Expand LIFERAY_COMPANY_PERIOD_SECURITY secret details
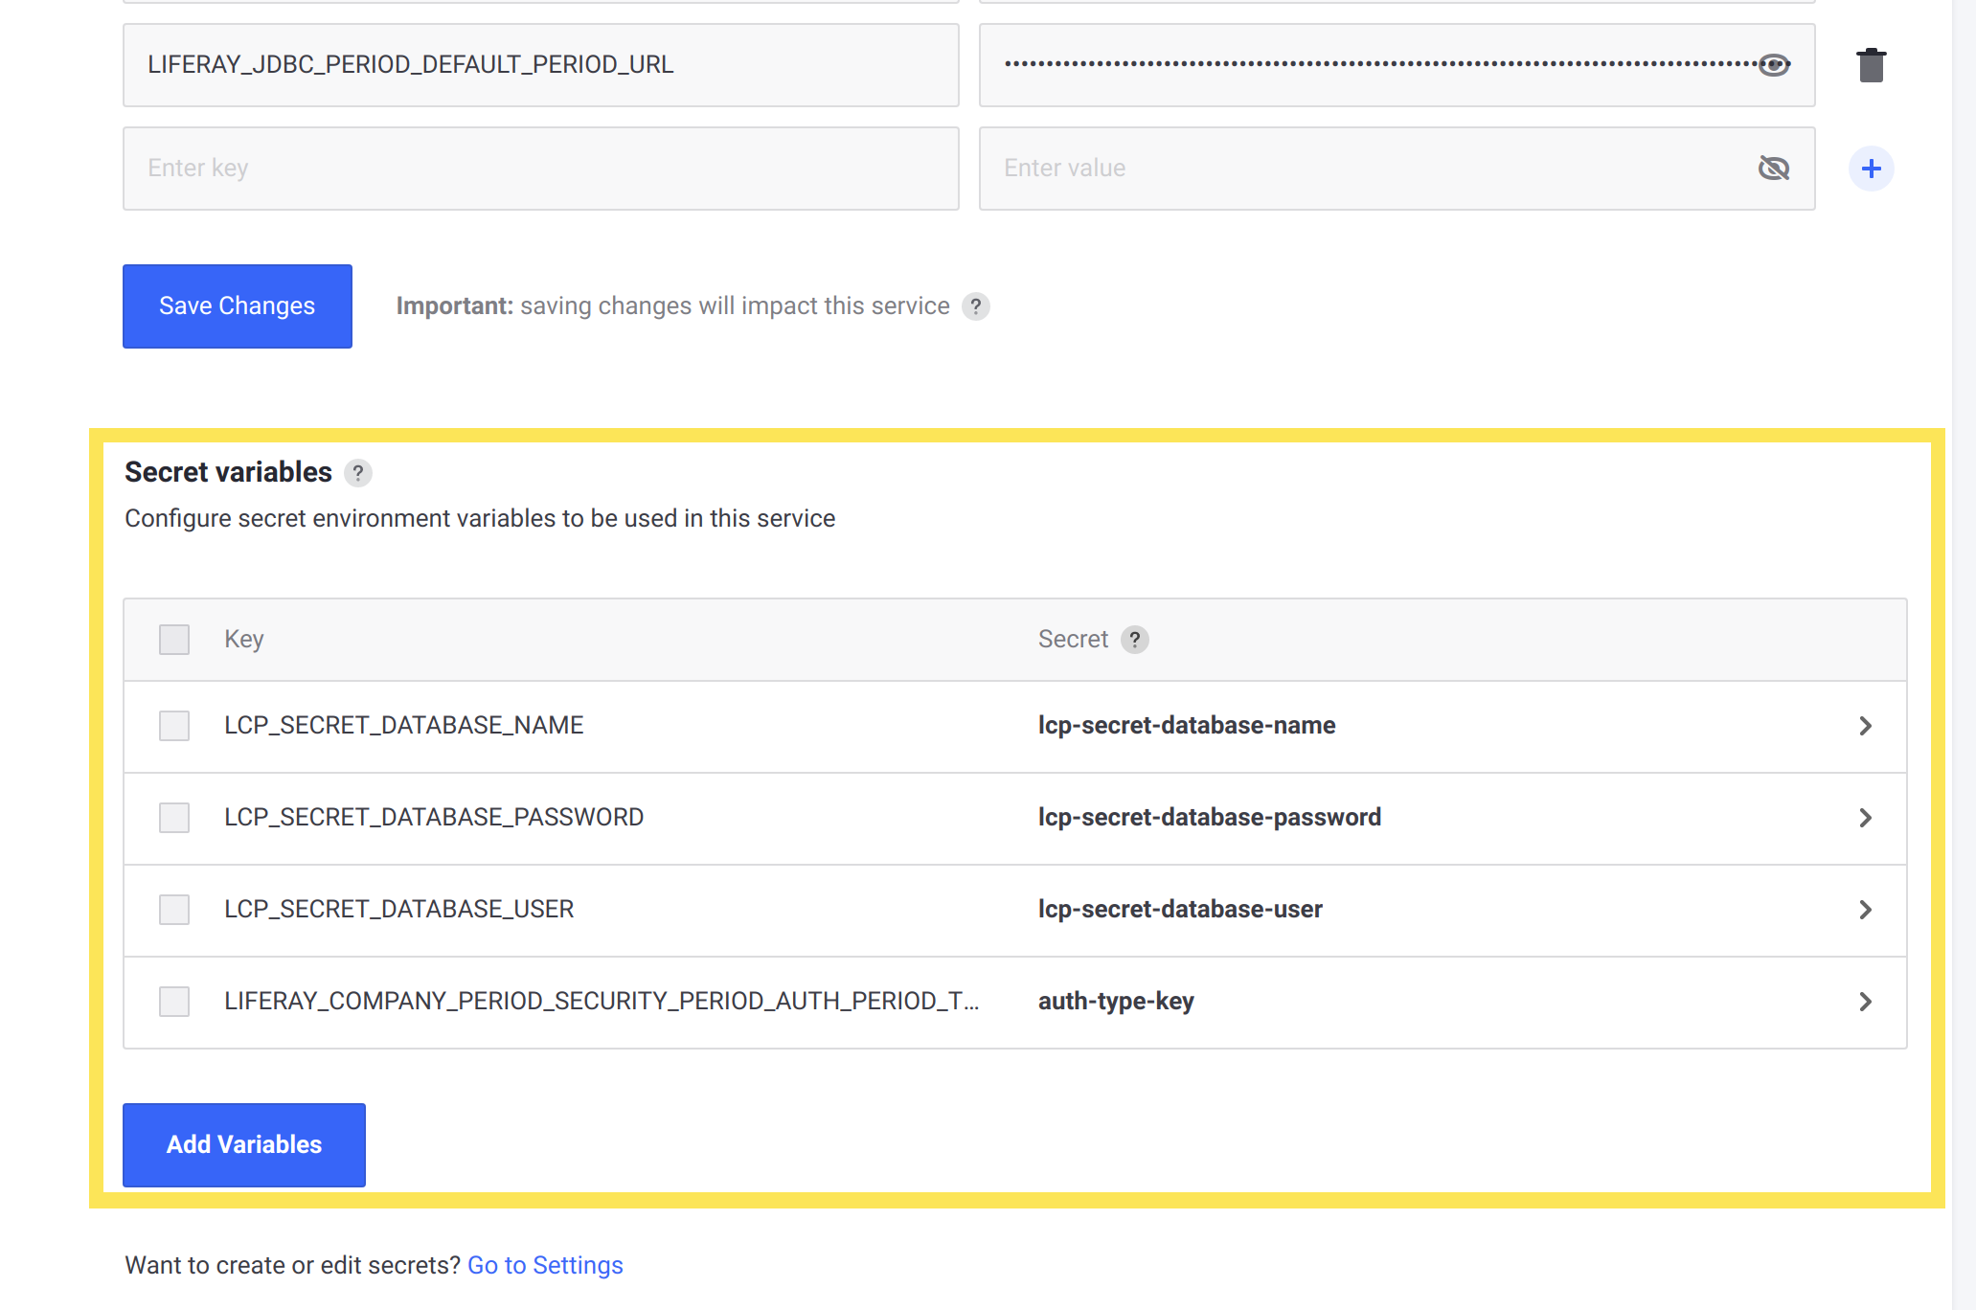Screen dimensions: 1976x1310 click(x=1866, y=1002)
